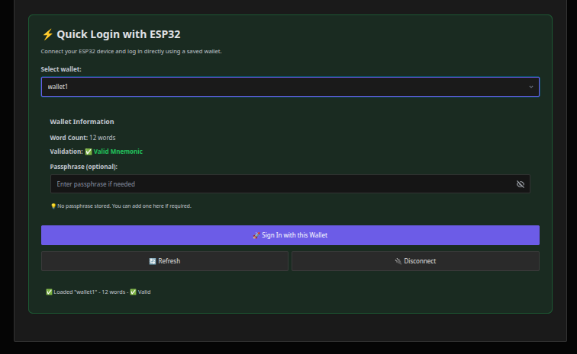Click the Loaded "wallet1" status message
The height and width of the screenshot is (354, 577).
click(98, 292)
